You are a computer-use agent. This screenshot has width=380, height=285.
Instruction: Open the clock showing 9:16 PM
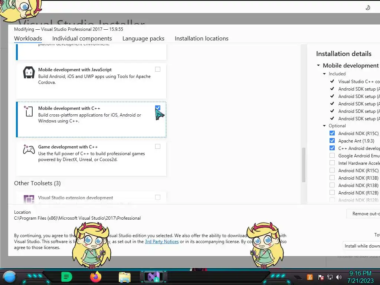tap(360, 277)
